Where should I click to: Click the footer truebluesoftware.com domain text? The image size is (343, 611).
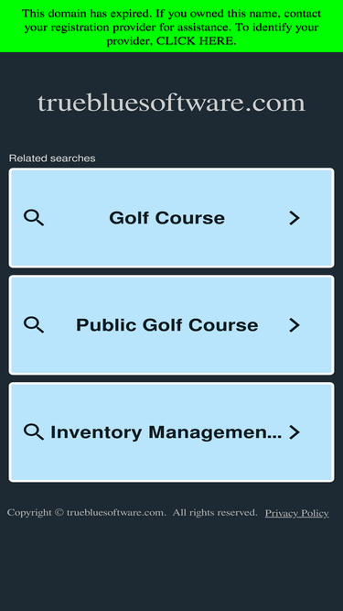(x=116, y=513)
